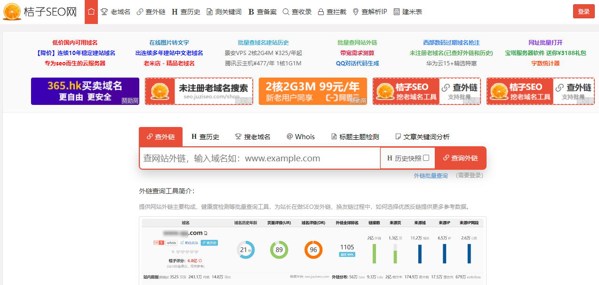Select the orange home icon in navbar
599x285 pixels.
[91, 11]
